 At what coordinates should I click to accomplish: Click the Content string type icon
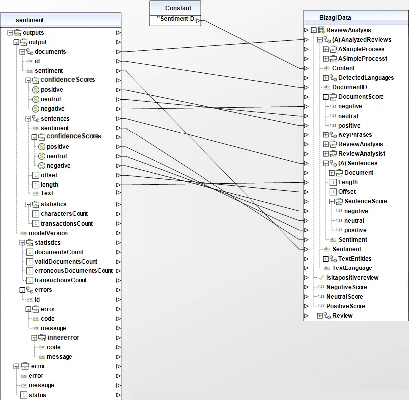coord(327,68)
